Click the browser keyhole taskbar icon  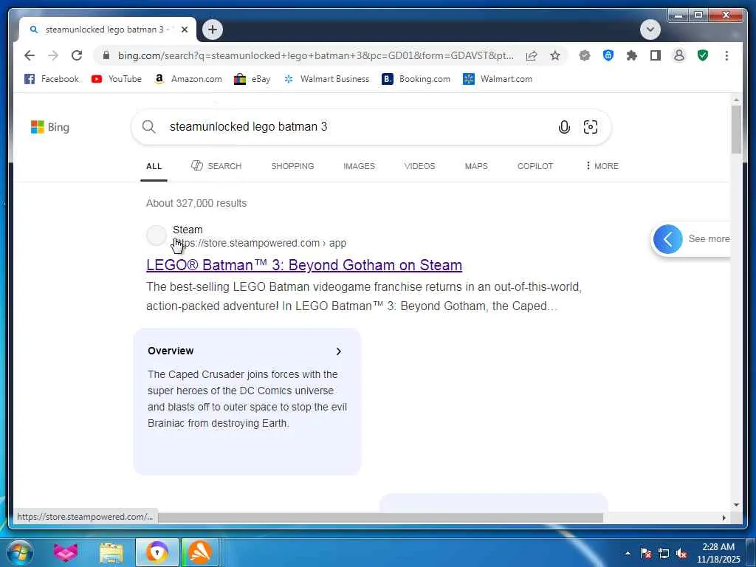tap(157, 552)
